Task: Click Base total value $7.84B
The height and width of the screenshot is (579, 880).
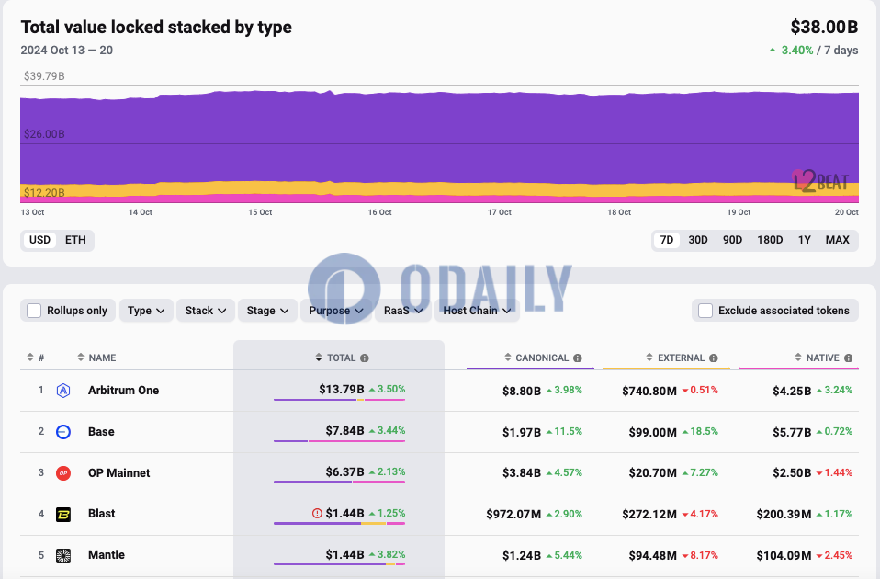Action: coord(344,431)
